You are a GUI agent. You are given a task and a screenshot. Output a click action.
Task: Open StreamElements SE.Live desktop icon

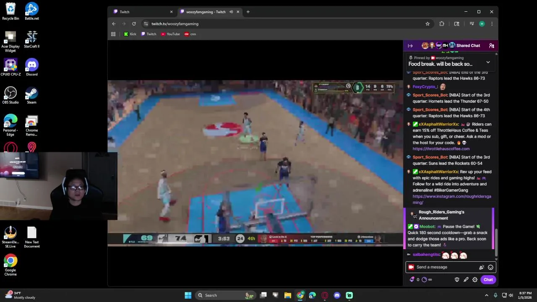pos(10,237)
